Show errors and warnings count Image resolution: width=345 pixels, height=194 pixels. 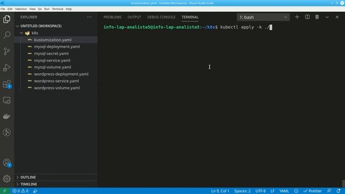pyautogui.click(x=20, y=191)
